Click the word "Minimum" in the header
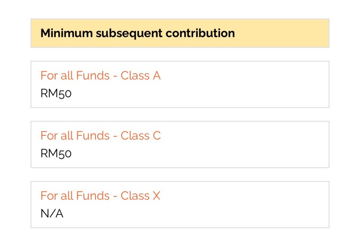This screenshot has width=363, height=245. tap(66, 33)
